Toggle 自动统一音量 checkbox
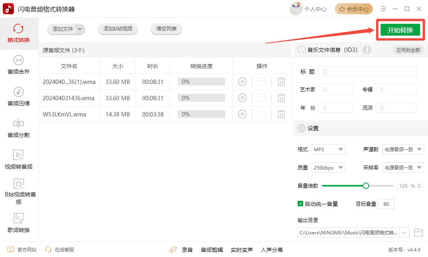Viewport: 428px width, 257px height. point(300,204)
